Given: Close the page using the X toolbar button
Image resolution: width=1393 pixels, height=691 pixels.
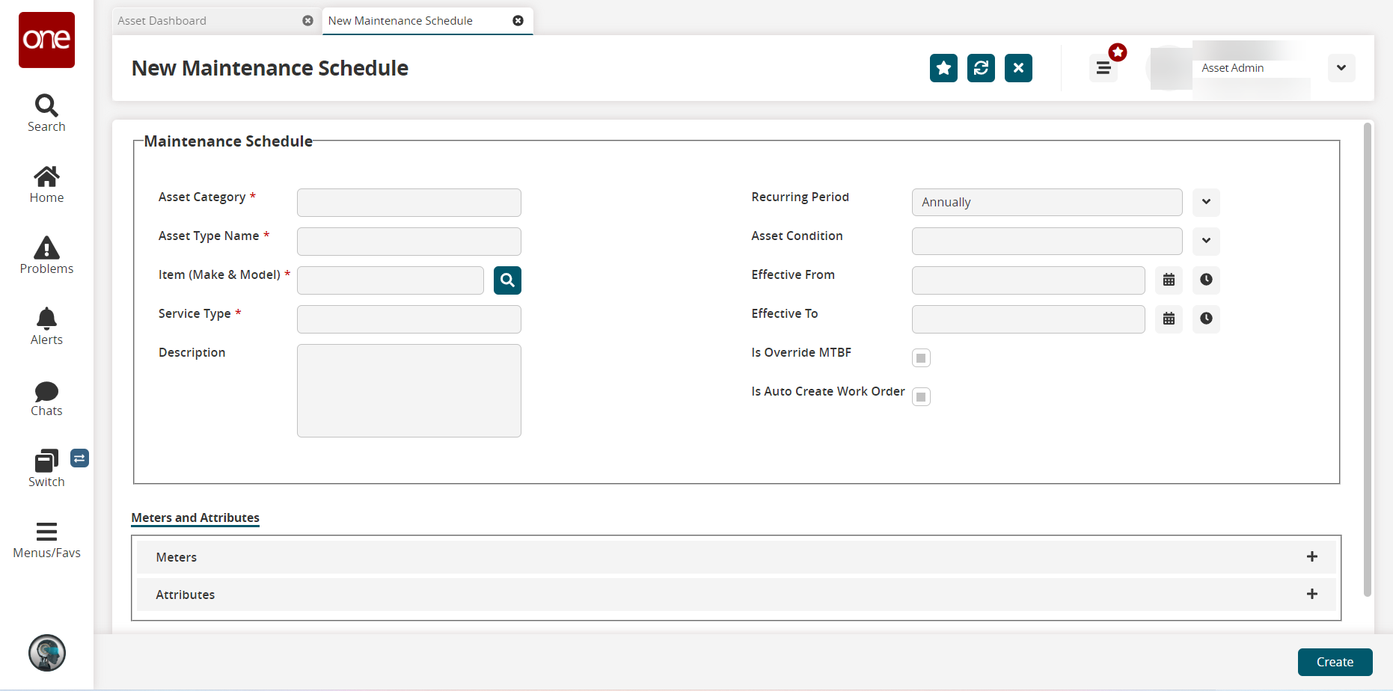Looking at the screenshot, I should 1018,68.
